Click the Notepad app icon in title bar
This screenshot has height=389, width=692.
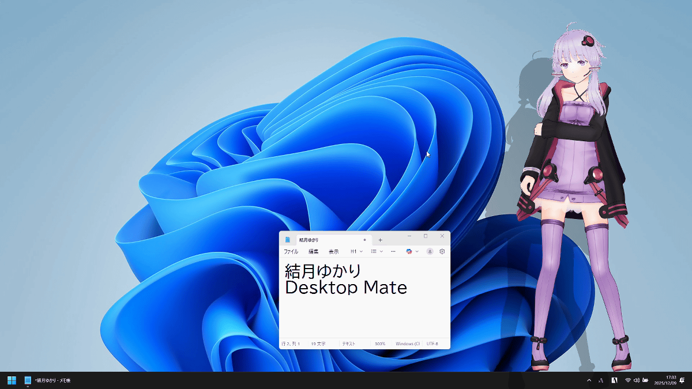(x=288, y=240)
